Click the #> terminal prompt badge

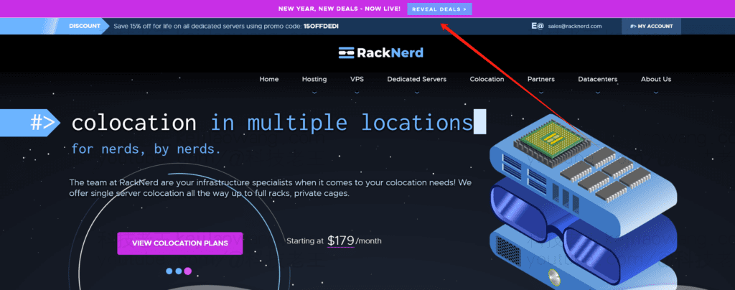pyautogui.click(x=30, y=123)
